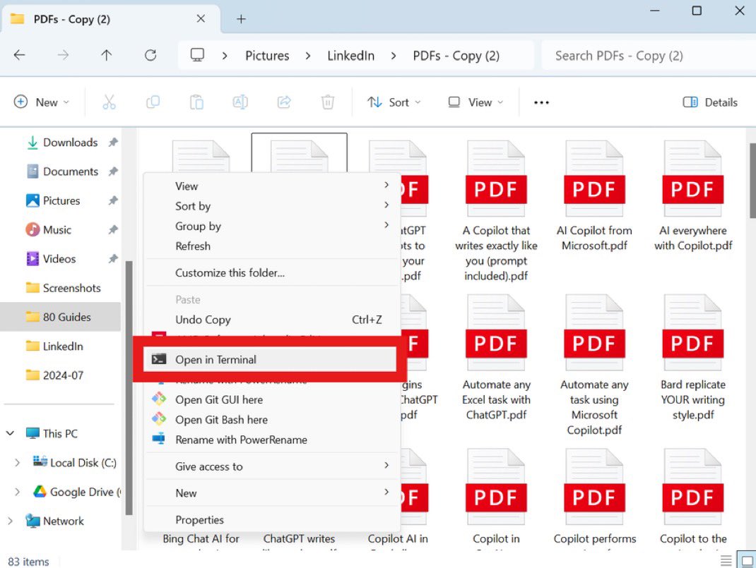Click chevron after Pictures in address bar
Screen dimensions: 756x568
pos(308,56)
